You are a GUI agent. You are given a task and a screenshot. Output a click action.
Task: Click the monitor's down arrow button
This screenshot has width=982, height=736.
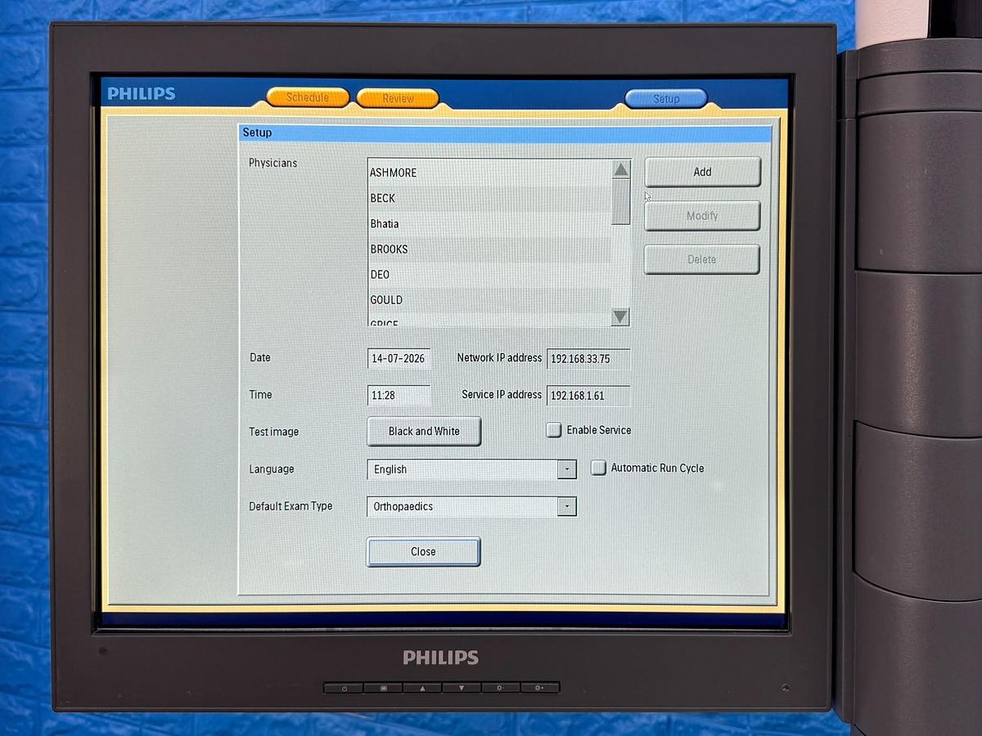point(462,688)
